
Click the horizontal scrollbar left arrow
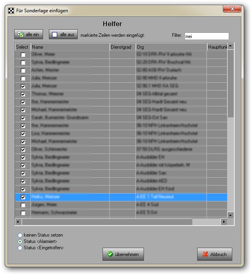18,222
